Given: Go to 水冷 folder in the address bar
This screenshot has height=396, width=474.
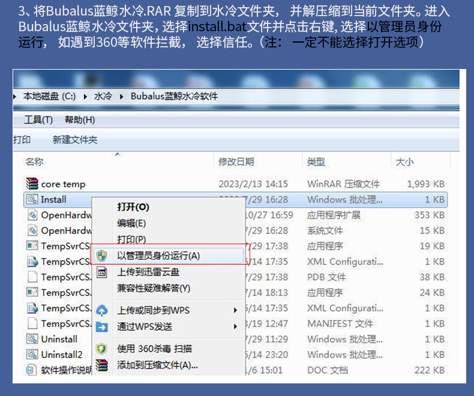Looking at the screenshot, I should coord(103,97).
